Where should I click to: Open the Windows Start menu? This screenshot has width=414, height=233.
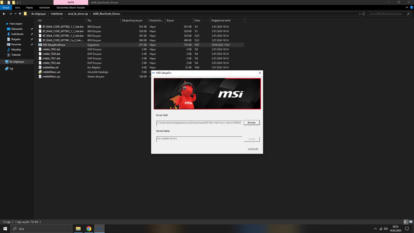[x=5, y=229]
